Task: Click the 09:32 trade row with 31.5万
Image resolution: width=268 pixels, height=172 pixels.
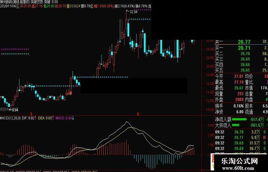Action: click(x=241, y=143)
